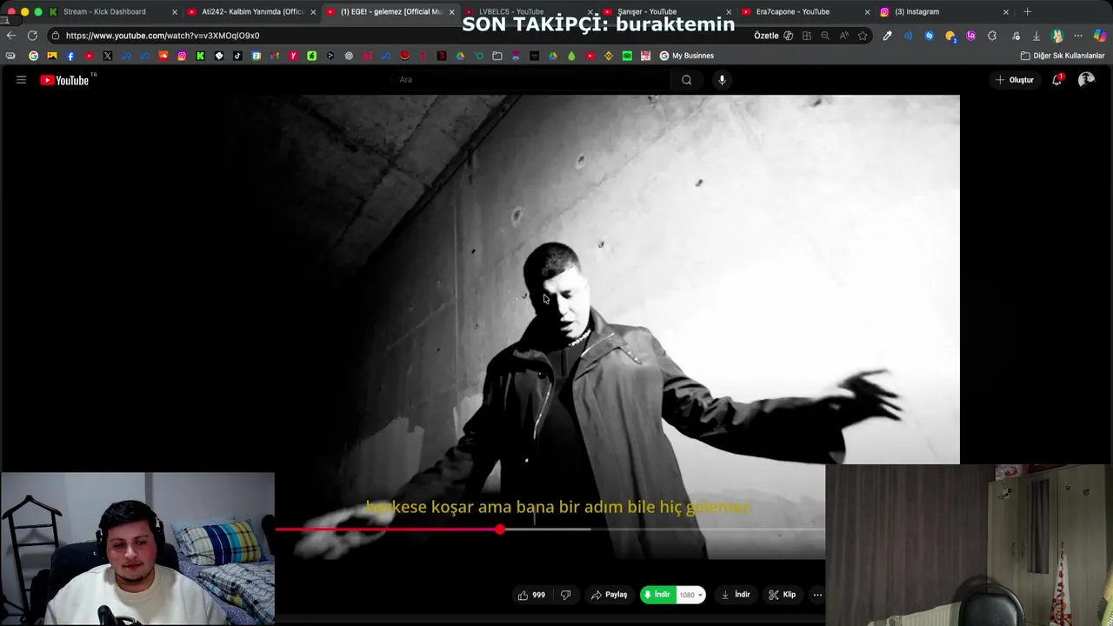Open the color picker eyedropper extension
The height and width of the screenshot is (626, 1113).
(887, 36)
